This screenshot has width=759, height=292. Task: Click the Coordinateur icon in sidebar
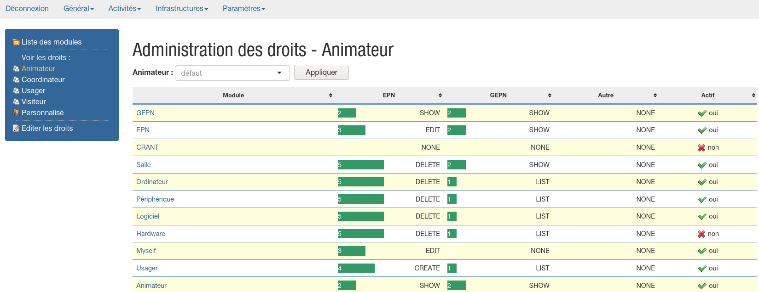pos(16,80)
